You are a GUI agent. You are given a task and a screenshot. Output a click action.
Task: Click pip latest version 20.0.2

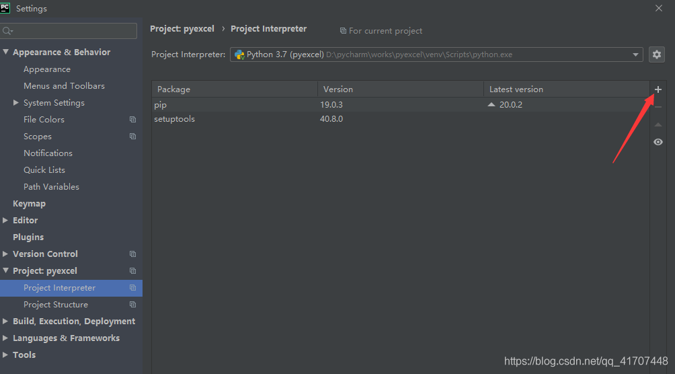tap(510, 105)
